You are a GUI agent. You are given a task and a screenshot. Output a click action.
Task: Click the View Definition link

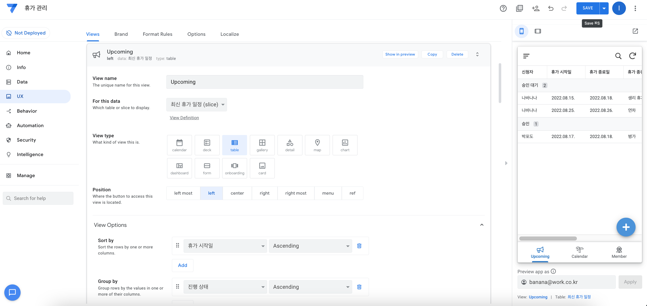point(184,118)
